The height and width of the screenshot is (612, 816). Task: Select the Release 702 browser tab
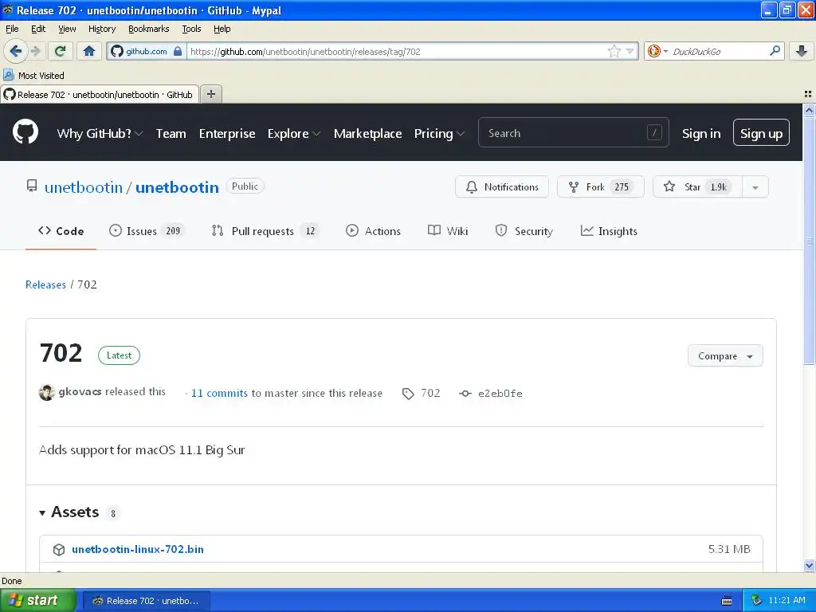(x=100, y=94)
